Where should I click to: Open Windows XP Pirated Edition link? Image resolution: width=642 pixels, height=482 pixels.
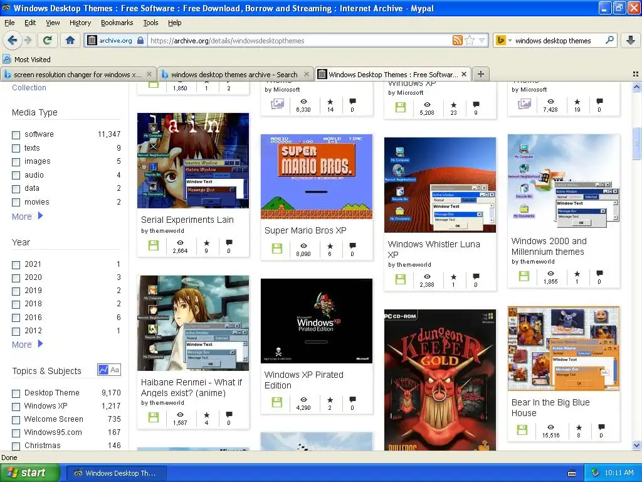click(304, 380)
